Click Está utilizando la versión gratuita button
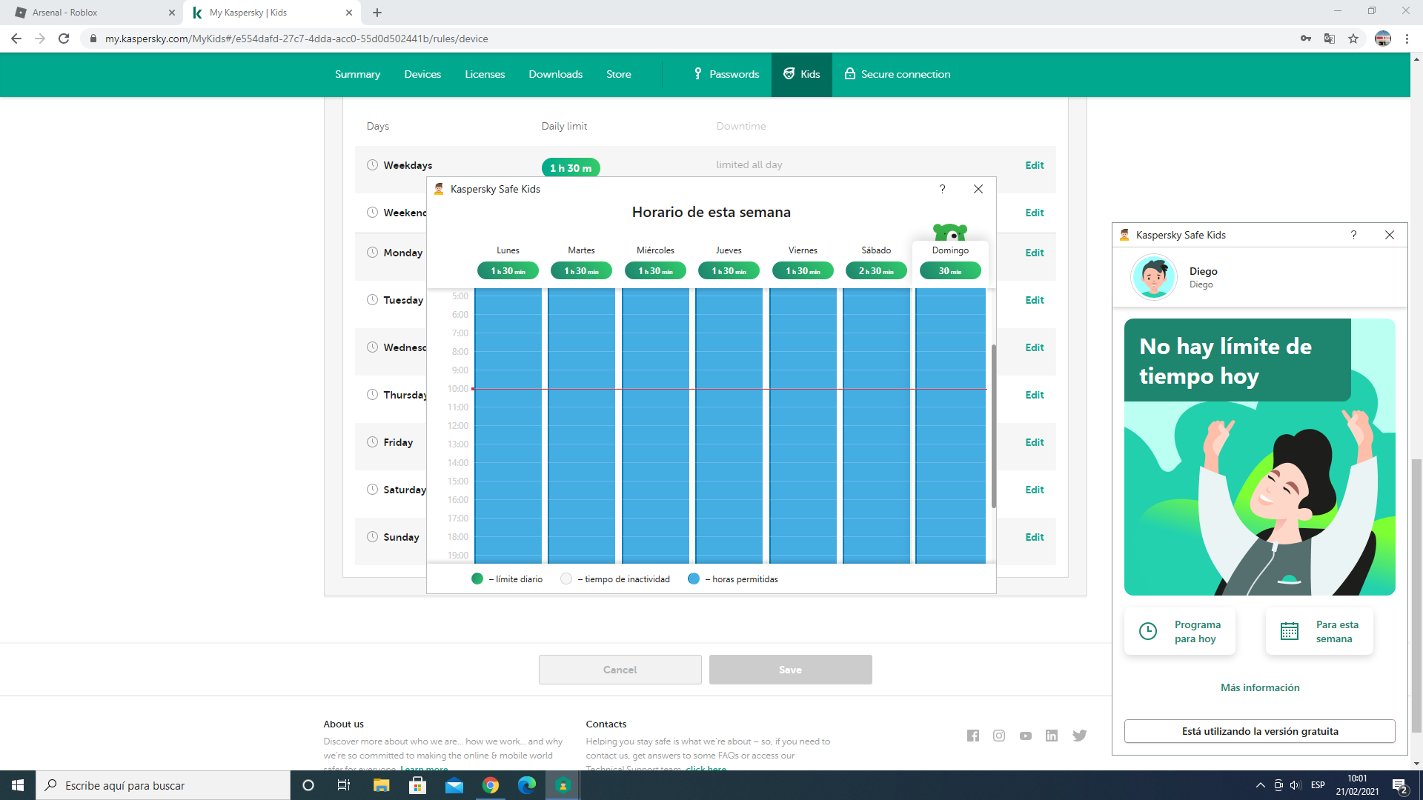 point(1259,731)
